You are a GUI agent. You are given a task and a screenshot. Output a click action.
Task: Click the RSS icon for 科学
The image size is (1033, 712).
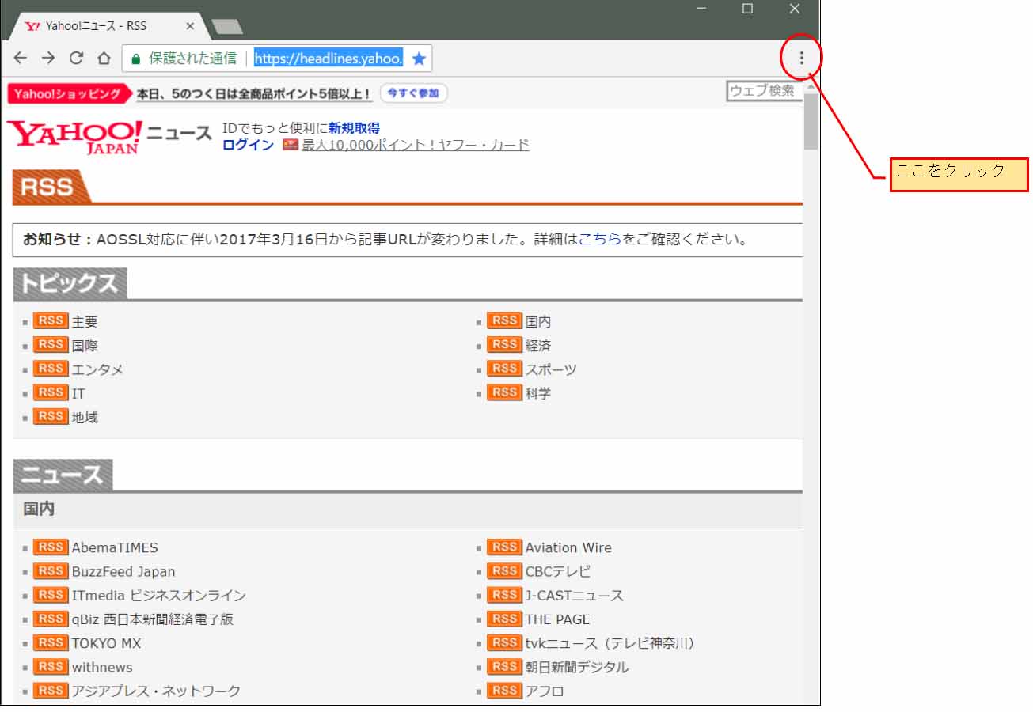pos(504,392)
